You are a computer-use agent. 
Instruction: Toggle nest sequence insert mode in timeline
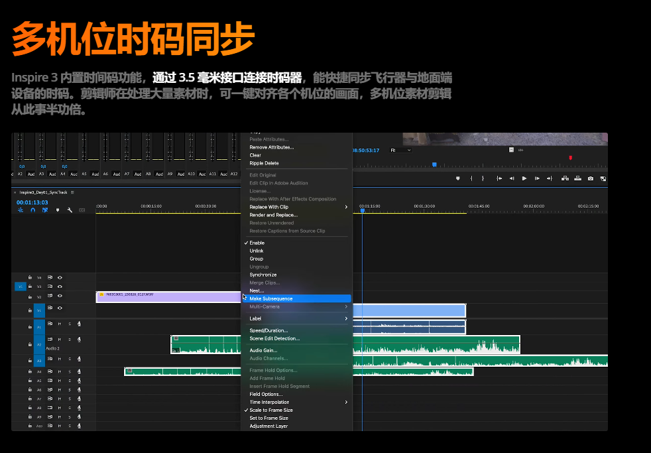point(21,210)
